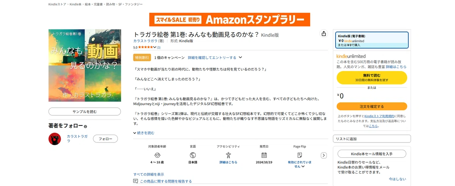Open the 絵本・児童書 breadcrumb category
455x186 pixels.
point(93,4)
